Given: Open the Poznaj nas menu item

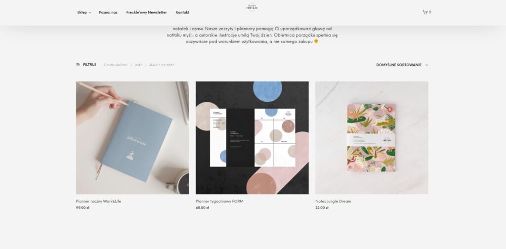Looking at the screenshot, I should click(x=108, y=12).
